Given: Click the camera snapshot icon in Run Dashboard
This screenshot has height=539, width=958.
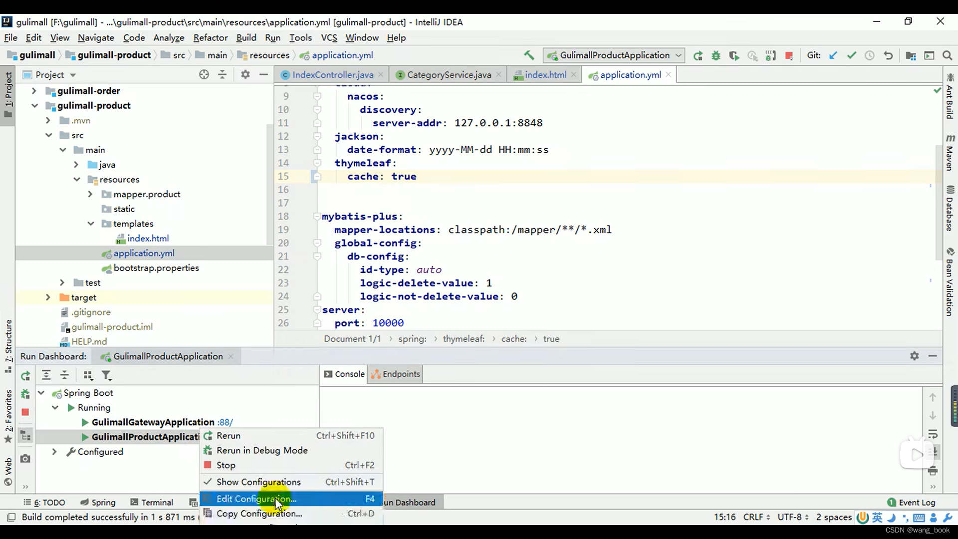Looking at the screenshot, I should click(25, 458).
